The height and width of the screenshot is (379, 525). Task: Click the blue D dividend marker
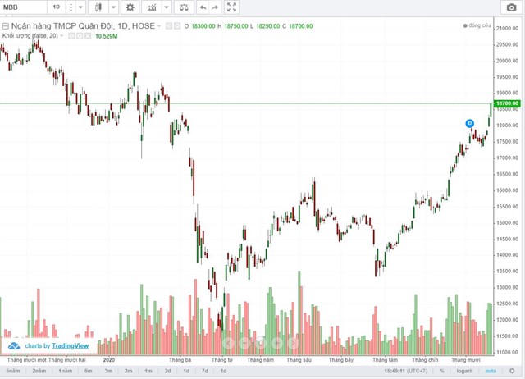470,123
